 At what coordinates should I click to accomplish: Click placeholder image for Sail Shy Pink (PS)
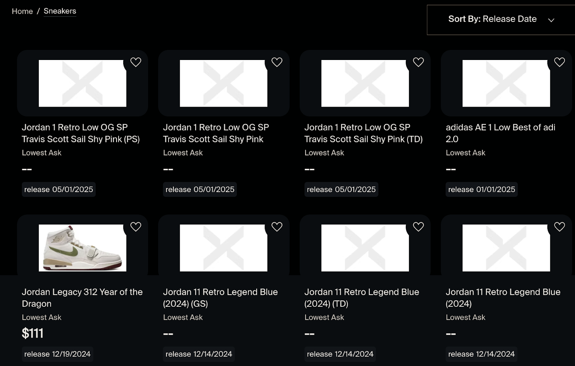83,83
